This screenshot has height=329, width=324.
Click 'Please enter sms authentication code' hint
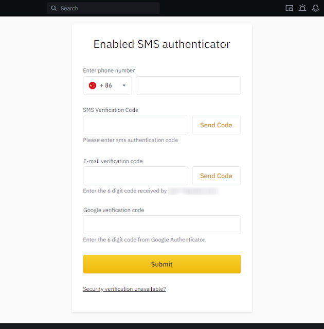(130, 140)
